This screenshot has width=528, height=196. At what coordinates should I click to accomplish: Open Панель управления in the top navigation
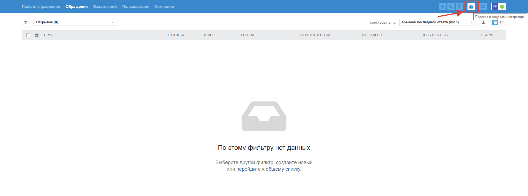tap(41, 7)
